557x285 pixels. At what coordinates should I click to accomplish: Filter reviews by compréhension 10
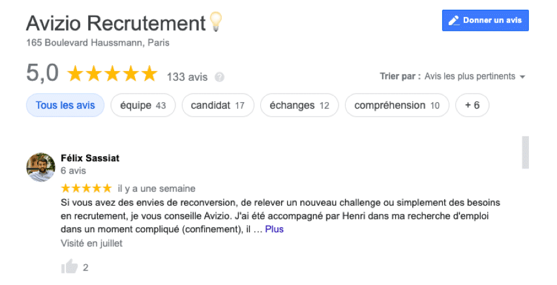click(x=397, y=105)
